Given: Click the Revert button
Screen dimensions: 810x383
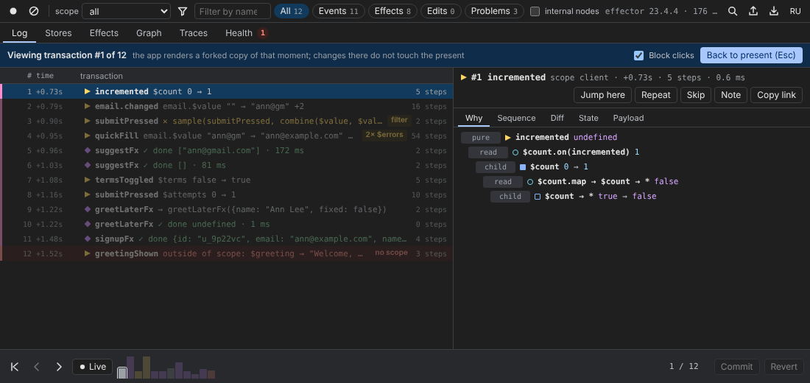Looking at the screenshot, I should pyautogui.click(x=783, y=367).
